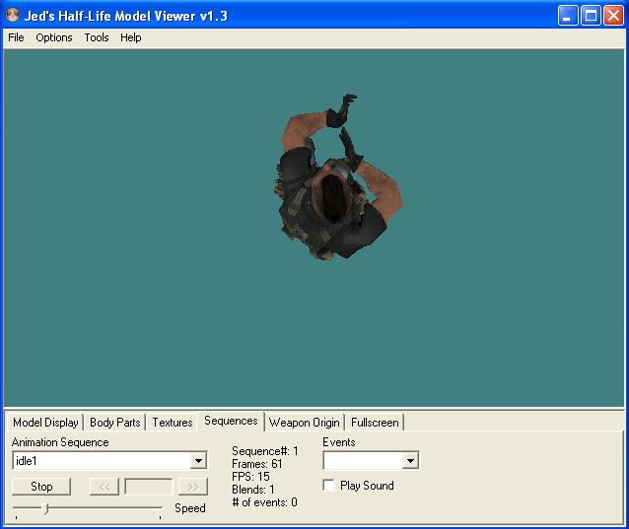Enable the Play Sound checkbox
Viewport: 629px width, 529px height.
click(x=328, y=486)
